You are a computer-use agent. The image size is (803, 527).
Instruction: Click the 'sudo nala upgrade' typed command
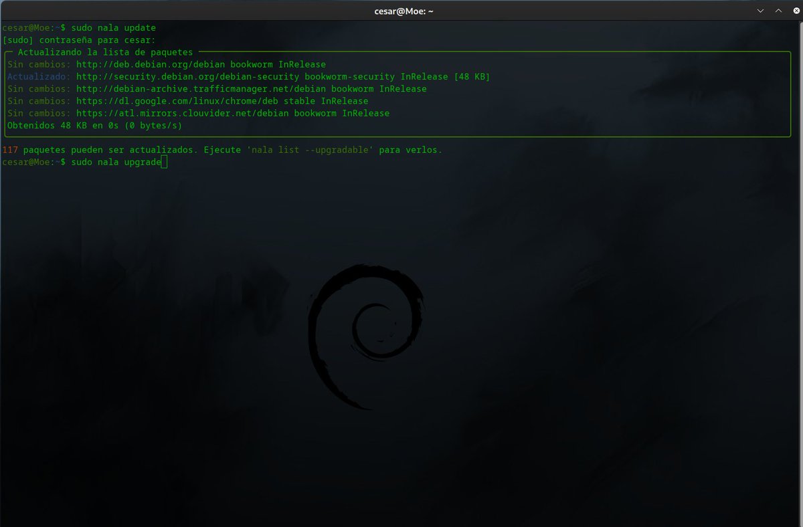click(x=116, y=163)
